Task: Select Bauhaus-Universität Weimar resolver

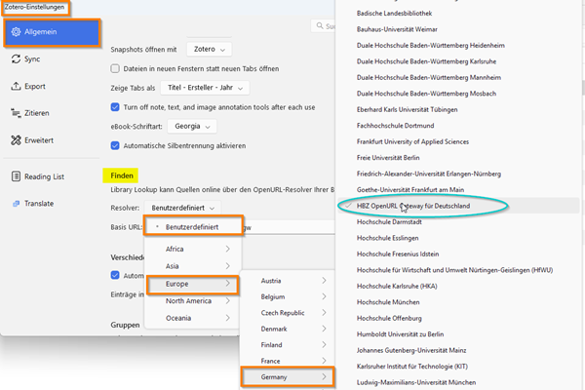Action: coord(397,29)
